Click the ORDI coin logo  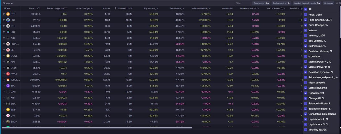(8, 68)
